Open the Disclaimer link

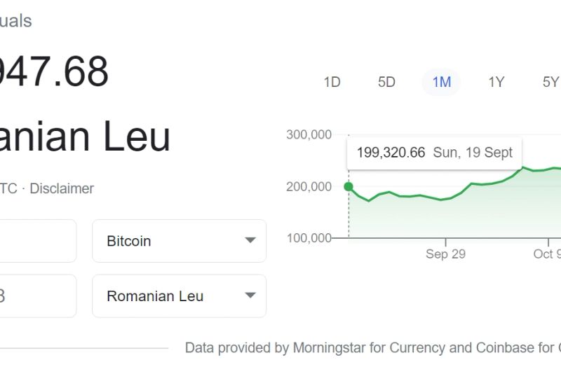tap(62, 188)
